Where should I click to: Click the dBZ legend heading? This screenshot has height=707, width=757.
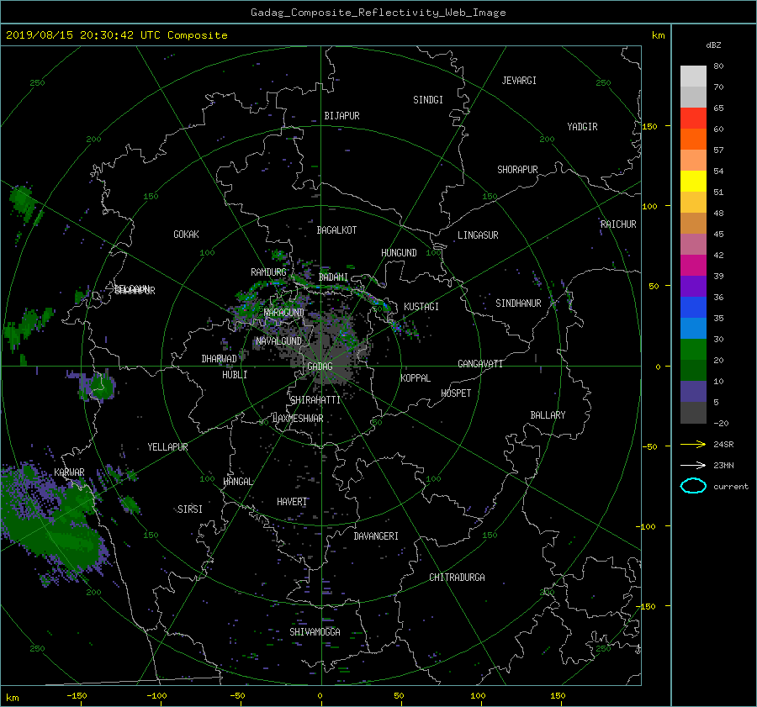713,45
